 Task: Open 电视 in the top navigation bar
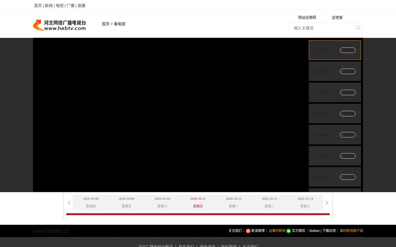(60, 6)
